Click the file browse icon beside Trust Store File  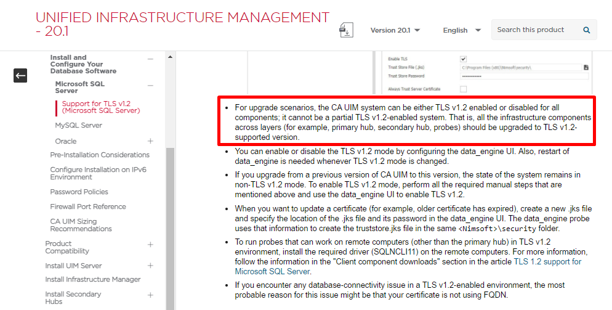pos(586,67)
